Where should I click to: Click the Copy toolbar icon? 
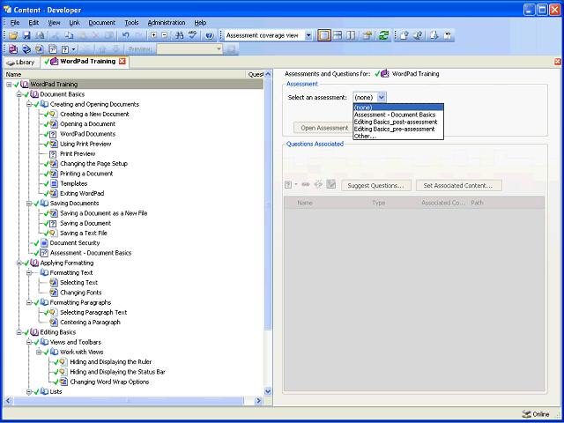click(69, 35)
